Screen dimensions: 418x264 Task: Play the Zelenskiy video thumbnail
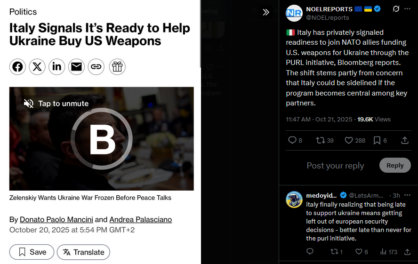click(102, 139)
